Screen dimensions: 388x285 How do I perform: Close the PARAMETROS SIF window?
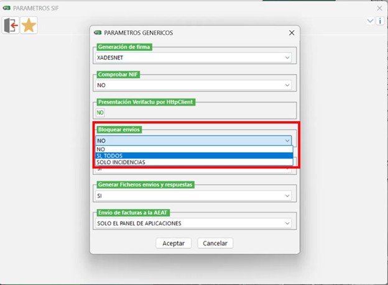379,9
